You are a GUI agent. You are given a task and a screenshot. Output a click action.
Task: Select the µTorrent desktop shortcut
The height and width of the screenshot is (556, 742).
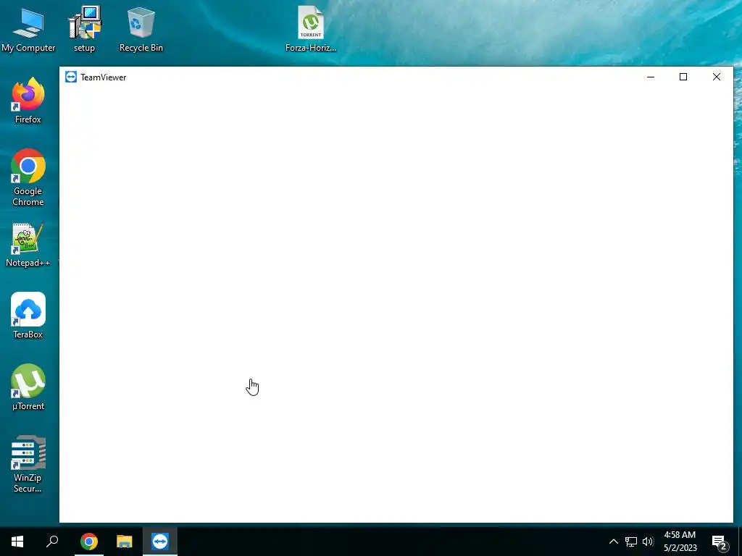coord(28,387)
